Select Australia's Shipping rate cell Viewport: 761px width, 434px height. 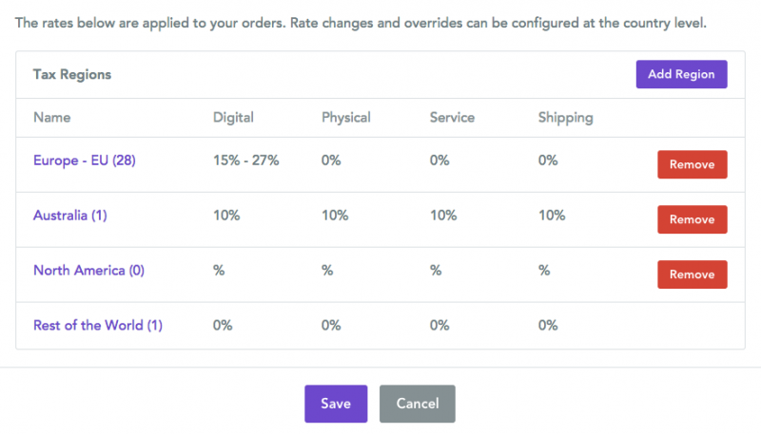point(552,216)
